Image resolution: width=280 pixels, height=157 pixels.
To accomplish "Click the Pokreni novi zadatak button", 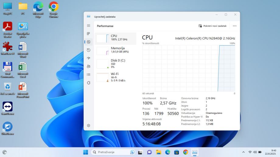I will tap(212, 26).
